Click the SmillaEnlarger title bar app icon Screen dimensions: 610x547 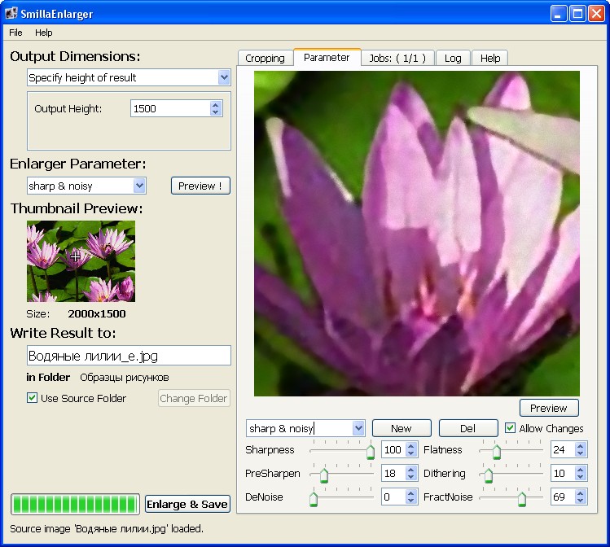coord(11,14)
